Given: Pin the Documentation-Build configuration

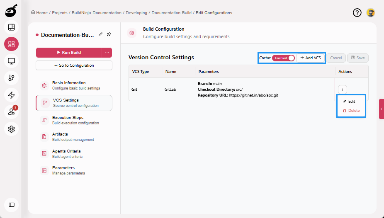Looking at the screenshot, I should tap(109, 34).
